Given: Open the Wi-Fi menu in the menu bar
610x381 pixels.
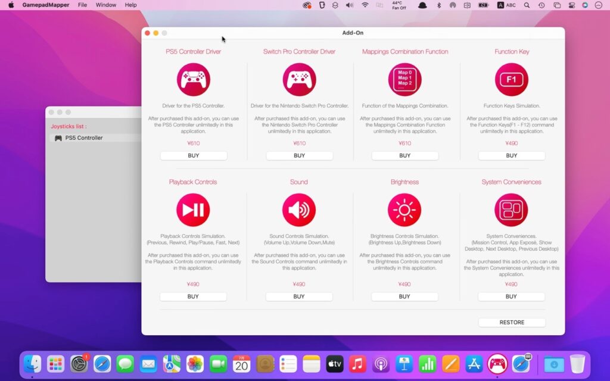Looking at the screenshot, I should pos(365,5).
